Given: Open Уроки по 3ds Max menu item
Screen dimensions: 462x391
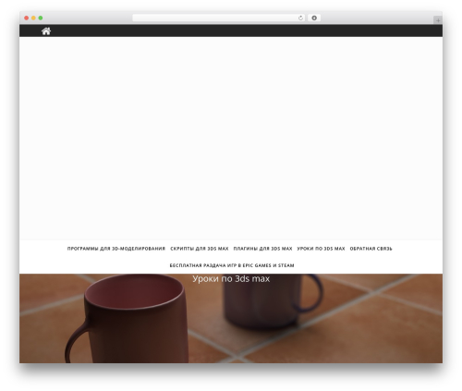Looking at the screenshot, I should click(x=321, y=249).
